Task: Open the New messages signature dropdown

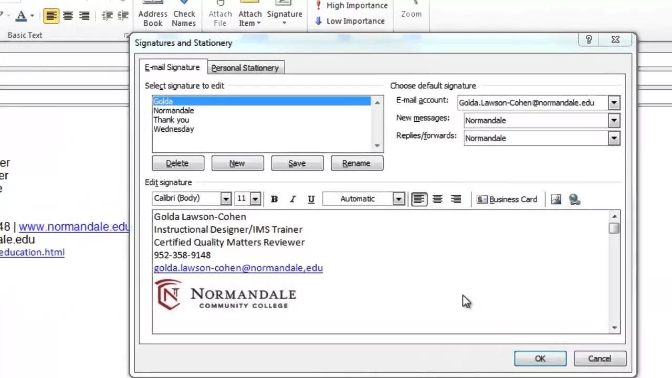Action: [x=614, y=121]
